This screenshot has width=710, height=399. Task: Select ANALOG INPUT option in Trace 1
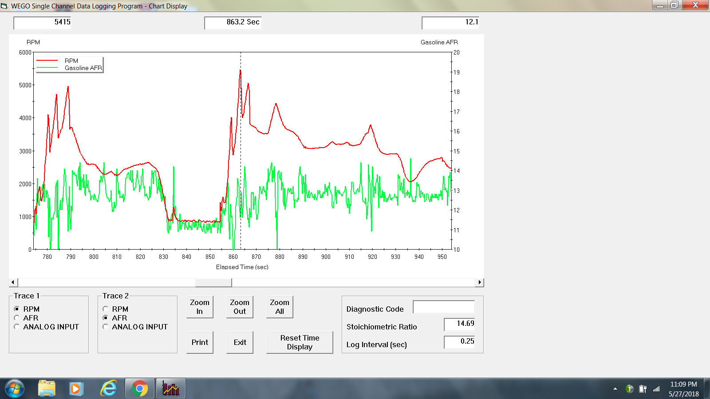click(x=17, y=327)
